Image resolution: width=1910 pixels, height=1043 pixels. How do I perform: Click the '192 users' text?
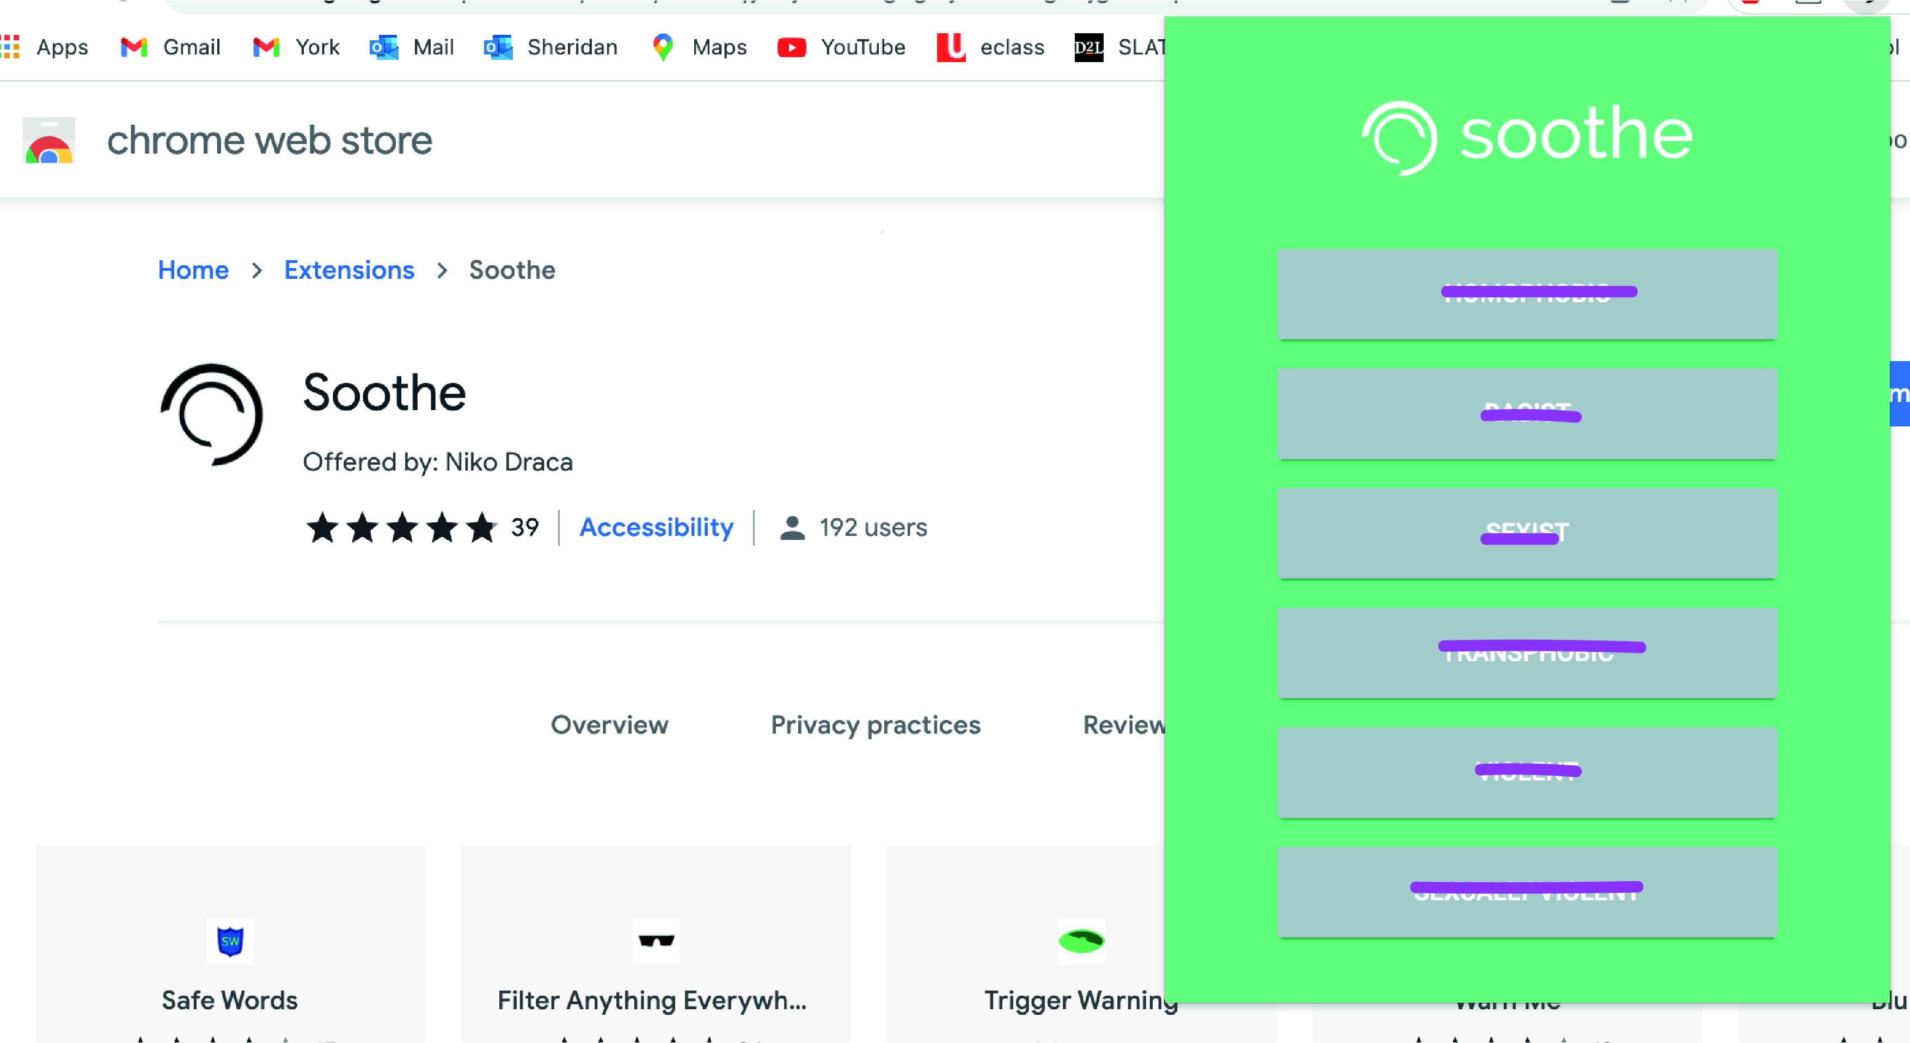click(873, 527)
